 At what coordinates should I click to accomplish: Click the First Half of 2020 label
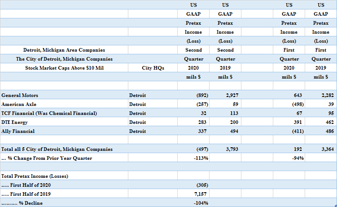click(26, 185)
